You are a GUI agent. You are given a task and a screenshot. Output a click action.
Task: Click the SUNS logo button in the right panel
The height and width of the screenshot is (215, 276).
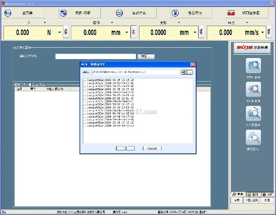click(x=252, y=48)
